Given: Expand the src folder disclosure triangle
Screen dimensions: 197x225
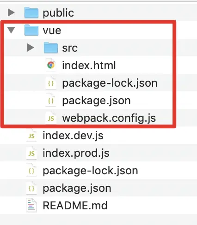Looking at the screenshot, I should 31,47.
